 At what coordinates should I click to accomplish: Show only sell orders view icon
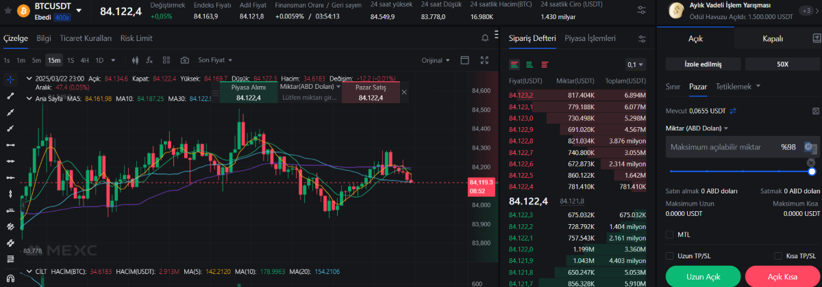point(545,65)
